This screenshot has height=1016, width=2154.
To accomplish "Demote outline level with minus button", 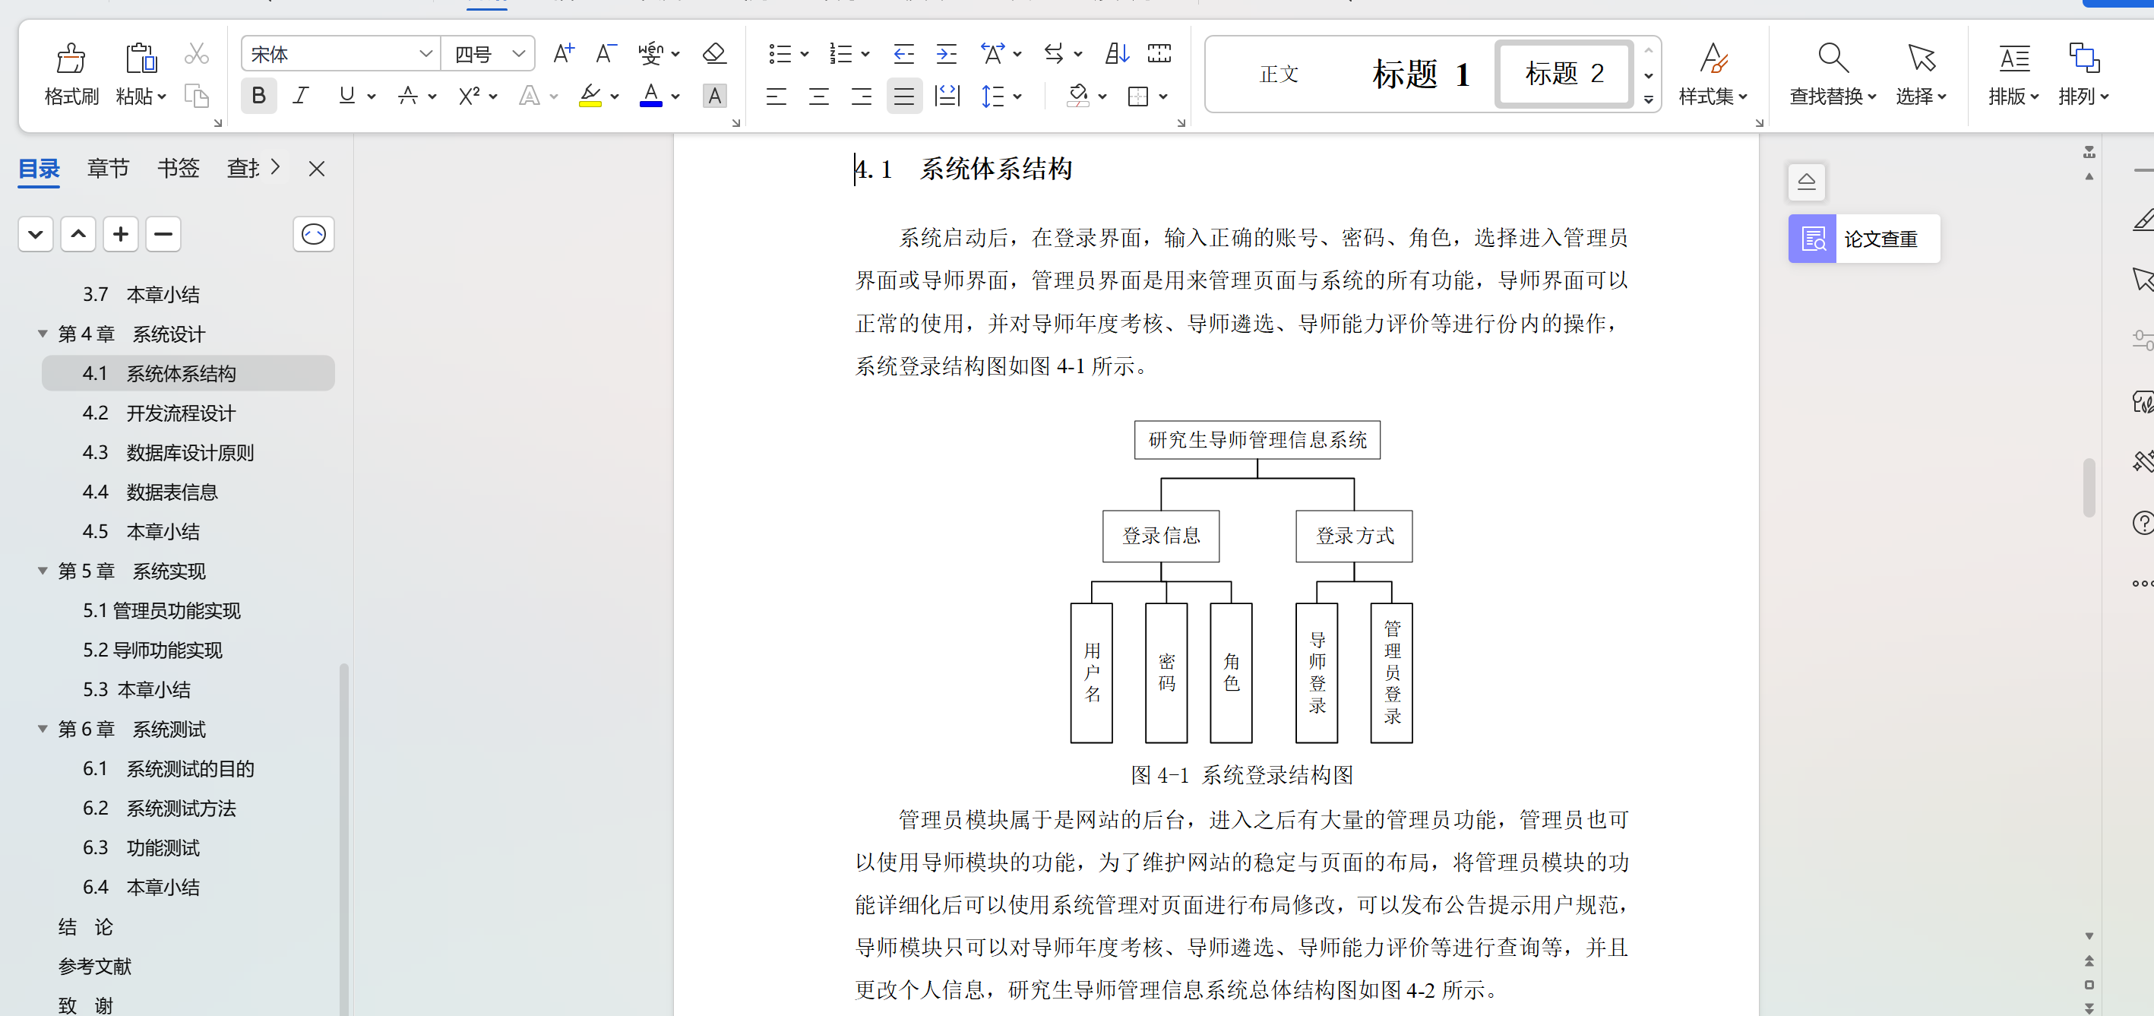I will 163,234.
